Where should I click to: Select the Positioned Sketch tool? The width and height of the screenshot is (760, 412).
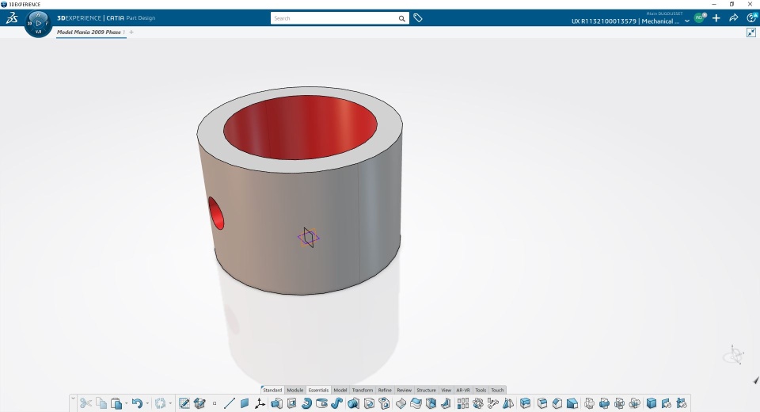(x=184, y=403)
